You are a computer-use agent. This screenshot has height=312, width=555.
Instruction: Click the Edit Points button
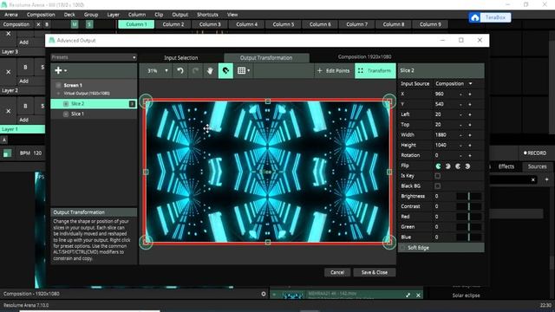point(334,71)
